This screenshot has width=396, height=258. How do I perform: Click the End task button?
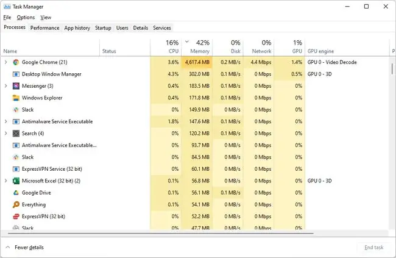point(374,248)
